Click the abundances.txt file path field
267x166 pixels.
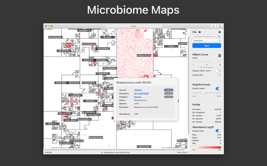point(204,37)
